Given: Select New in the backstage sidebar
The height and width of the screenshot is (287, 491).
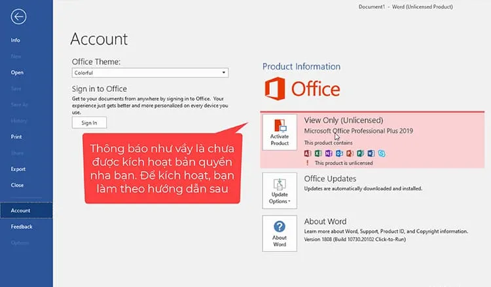Looking at the screenshot, I should click(x=16, y=56).
